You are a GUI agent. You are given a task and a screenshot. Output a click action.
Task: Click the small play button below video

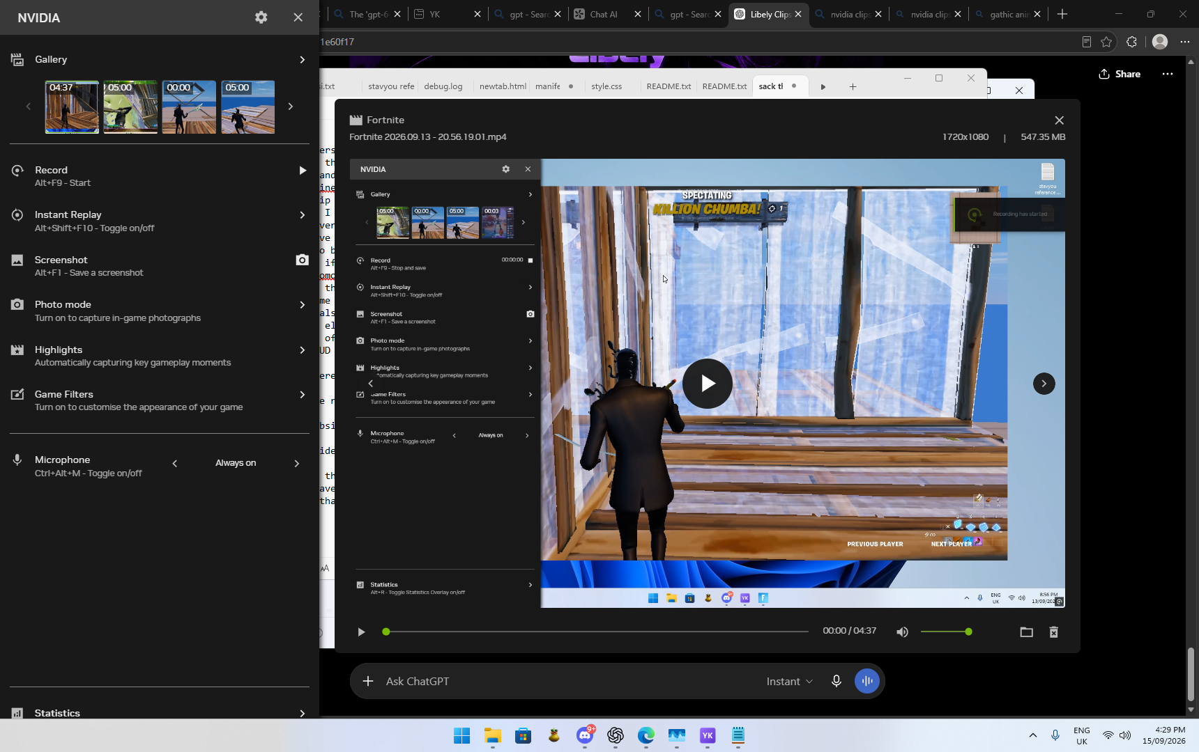coord(361,632)
